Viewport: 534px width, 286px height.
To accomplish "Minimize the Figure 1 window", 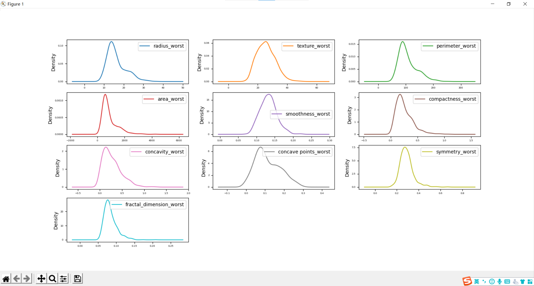I will pyautogui.click(x=493, y=4).
